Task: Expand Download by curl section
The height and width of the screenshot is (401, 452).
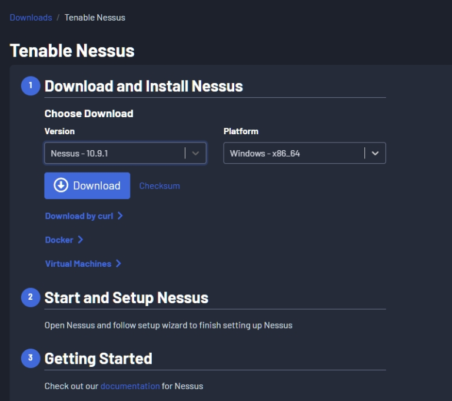Action: pyautogui.click(x=84, y=216)
